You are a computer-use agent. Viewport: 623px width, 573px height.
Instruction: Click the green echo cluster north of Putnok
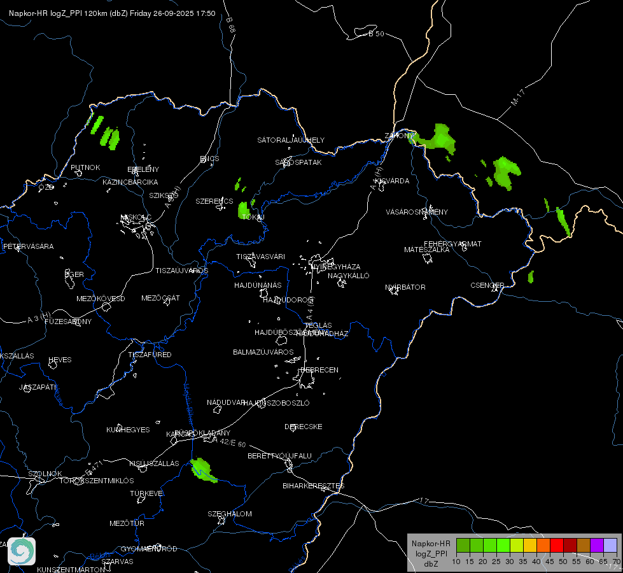pyautogui.click(x=105, y=132)
